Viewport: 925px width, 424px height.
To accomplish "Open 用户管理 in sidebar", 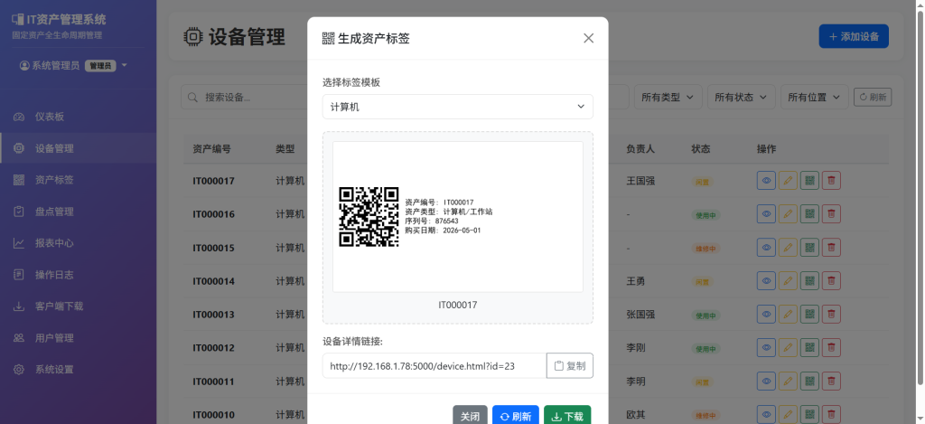I will (79, 338).
